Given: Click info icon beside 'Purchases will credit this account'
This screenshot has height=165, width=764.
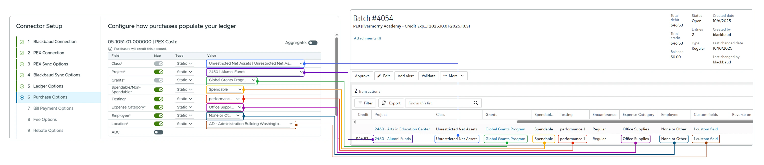Looking at the screenshot, I should [110, 49].
